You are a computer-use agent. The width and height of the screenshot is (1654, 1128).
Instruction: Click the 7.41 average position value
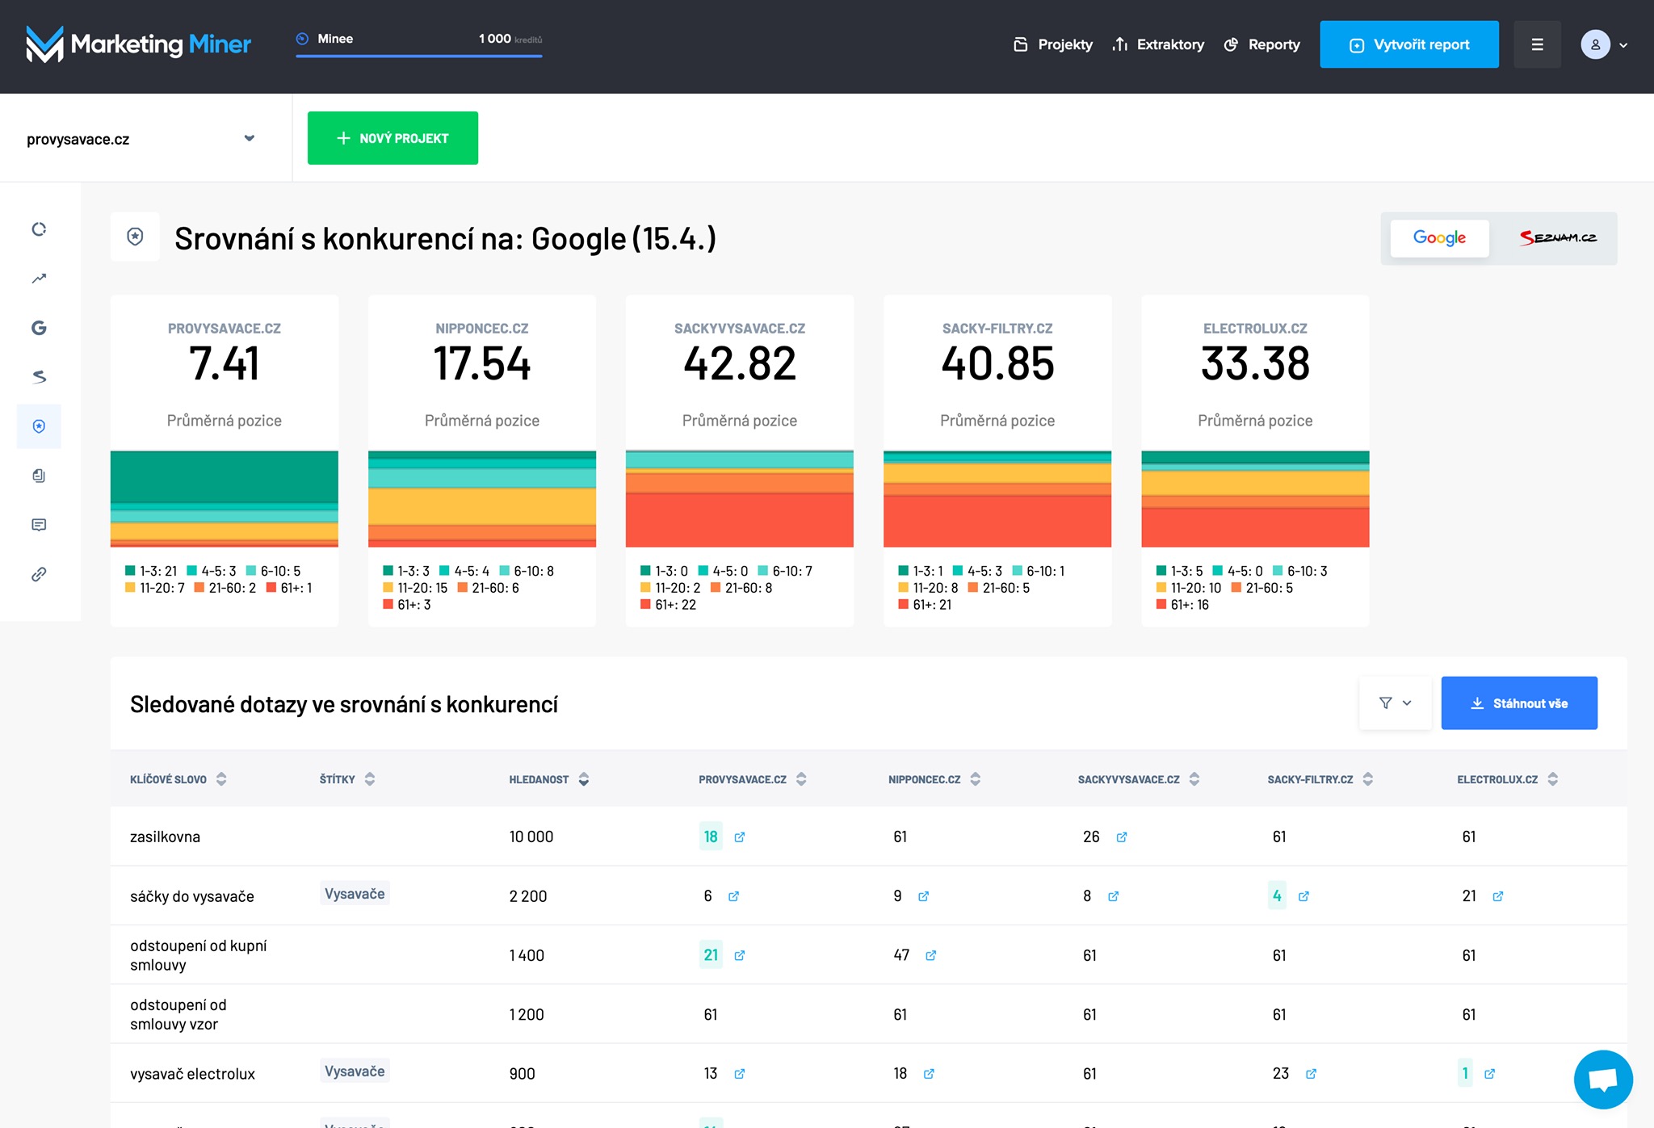point(225,363)
